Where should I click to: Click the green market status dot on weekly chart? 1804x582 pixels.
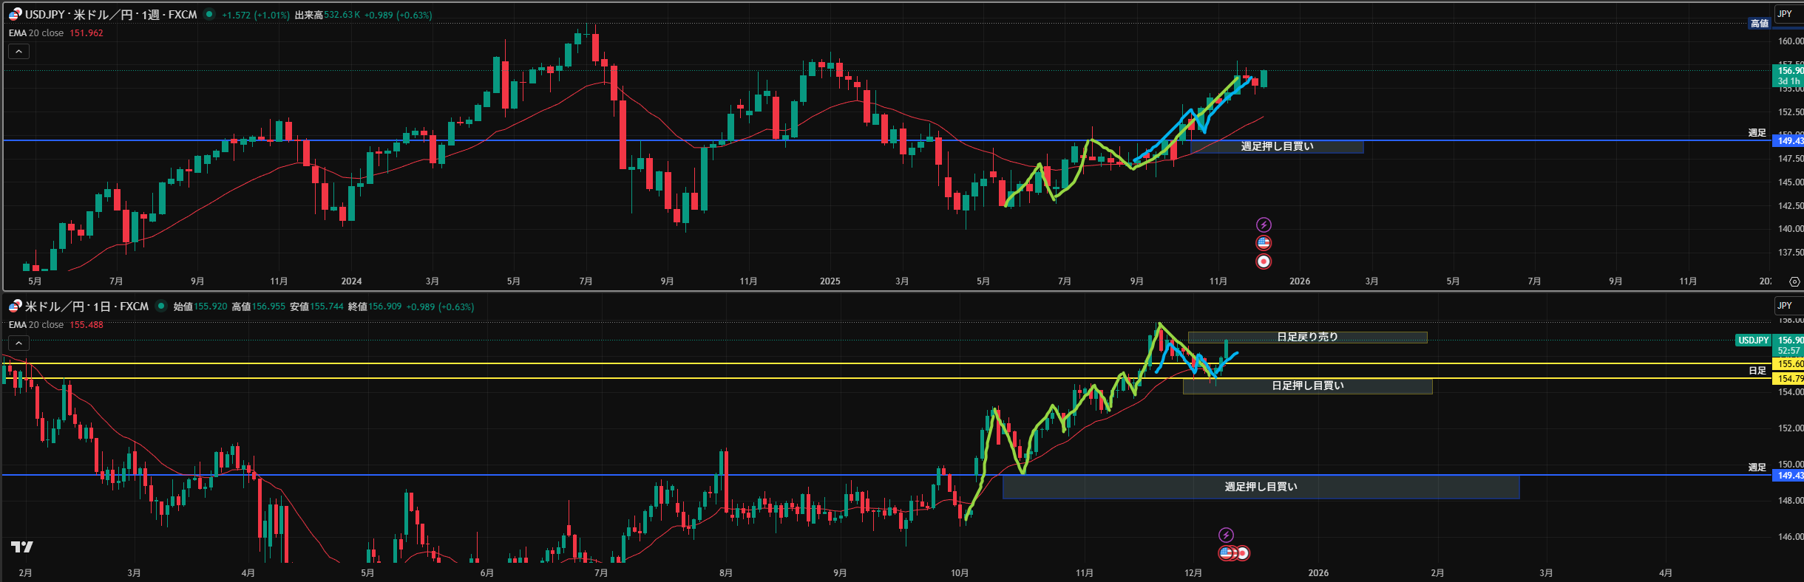[210, 14]
